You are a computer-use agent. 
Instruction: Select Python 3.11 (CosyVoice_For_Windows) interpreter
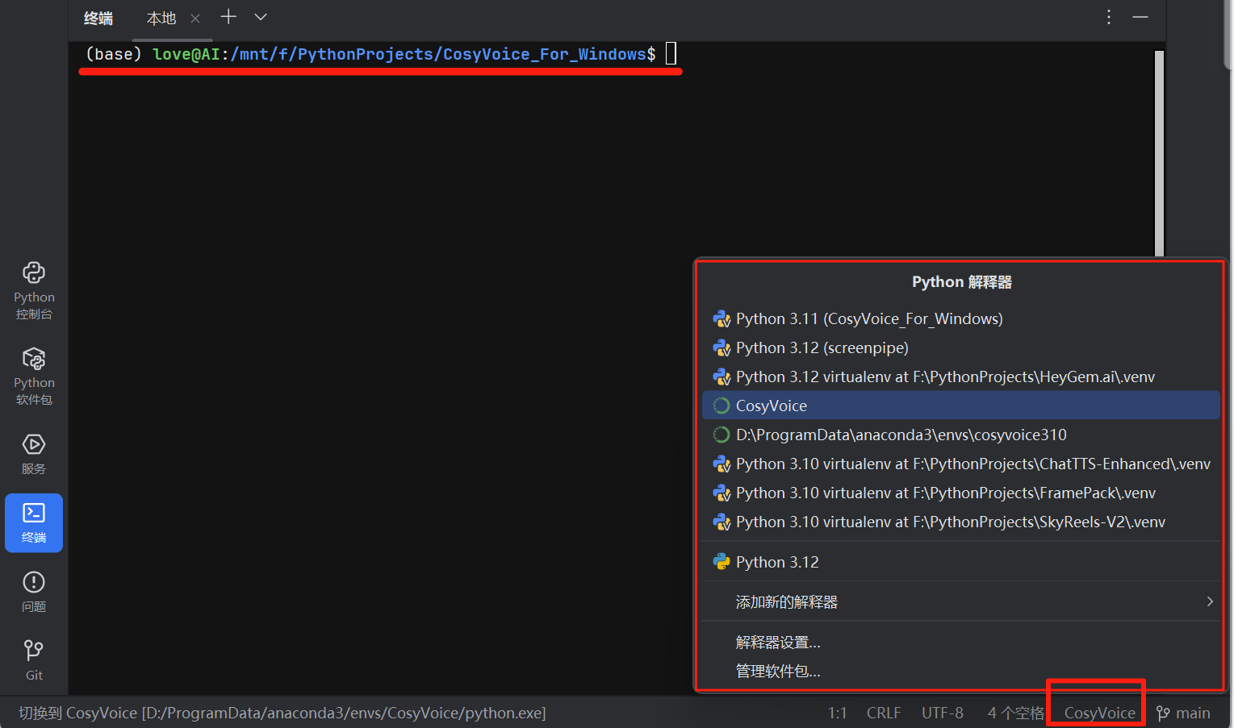tap(961, 318)
